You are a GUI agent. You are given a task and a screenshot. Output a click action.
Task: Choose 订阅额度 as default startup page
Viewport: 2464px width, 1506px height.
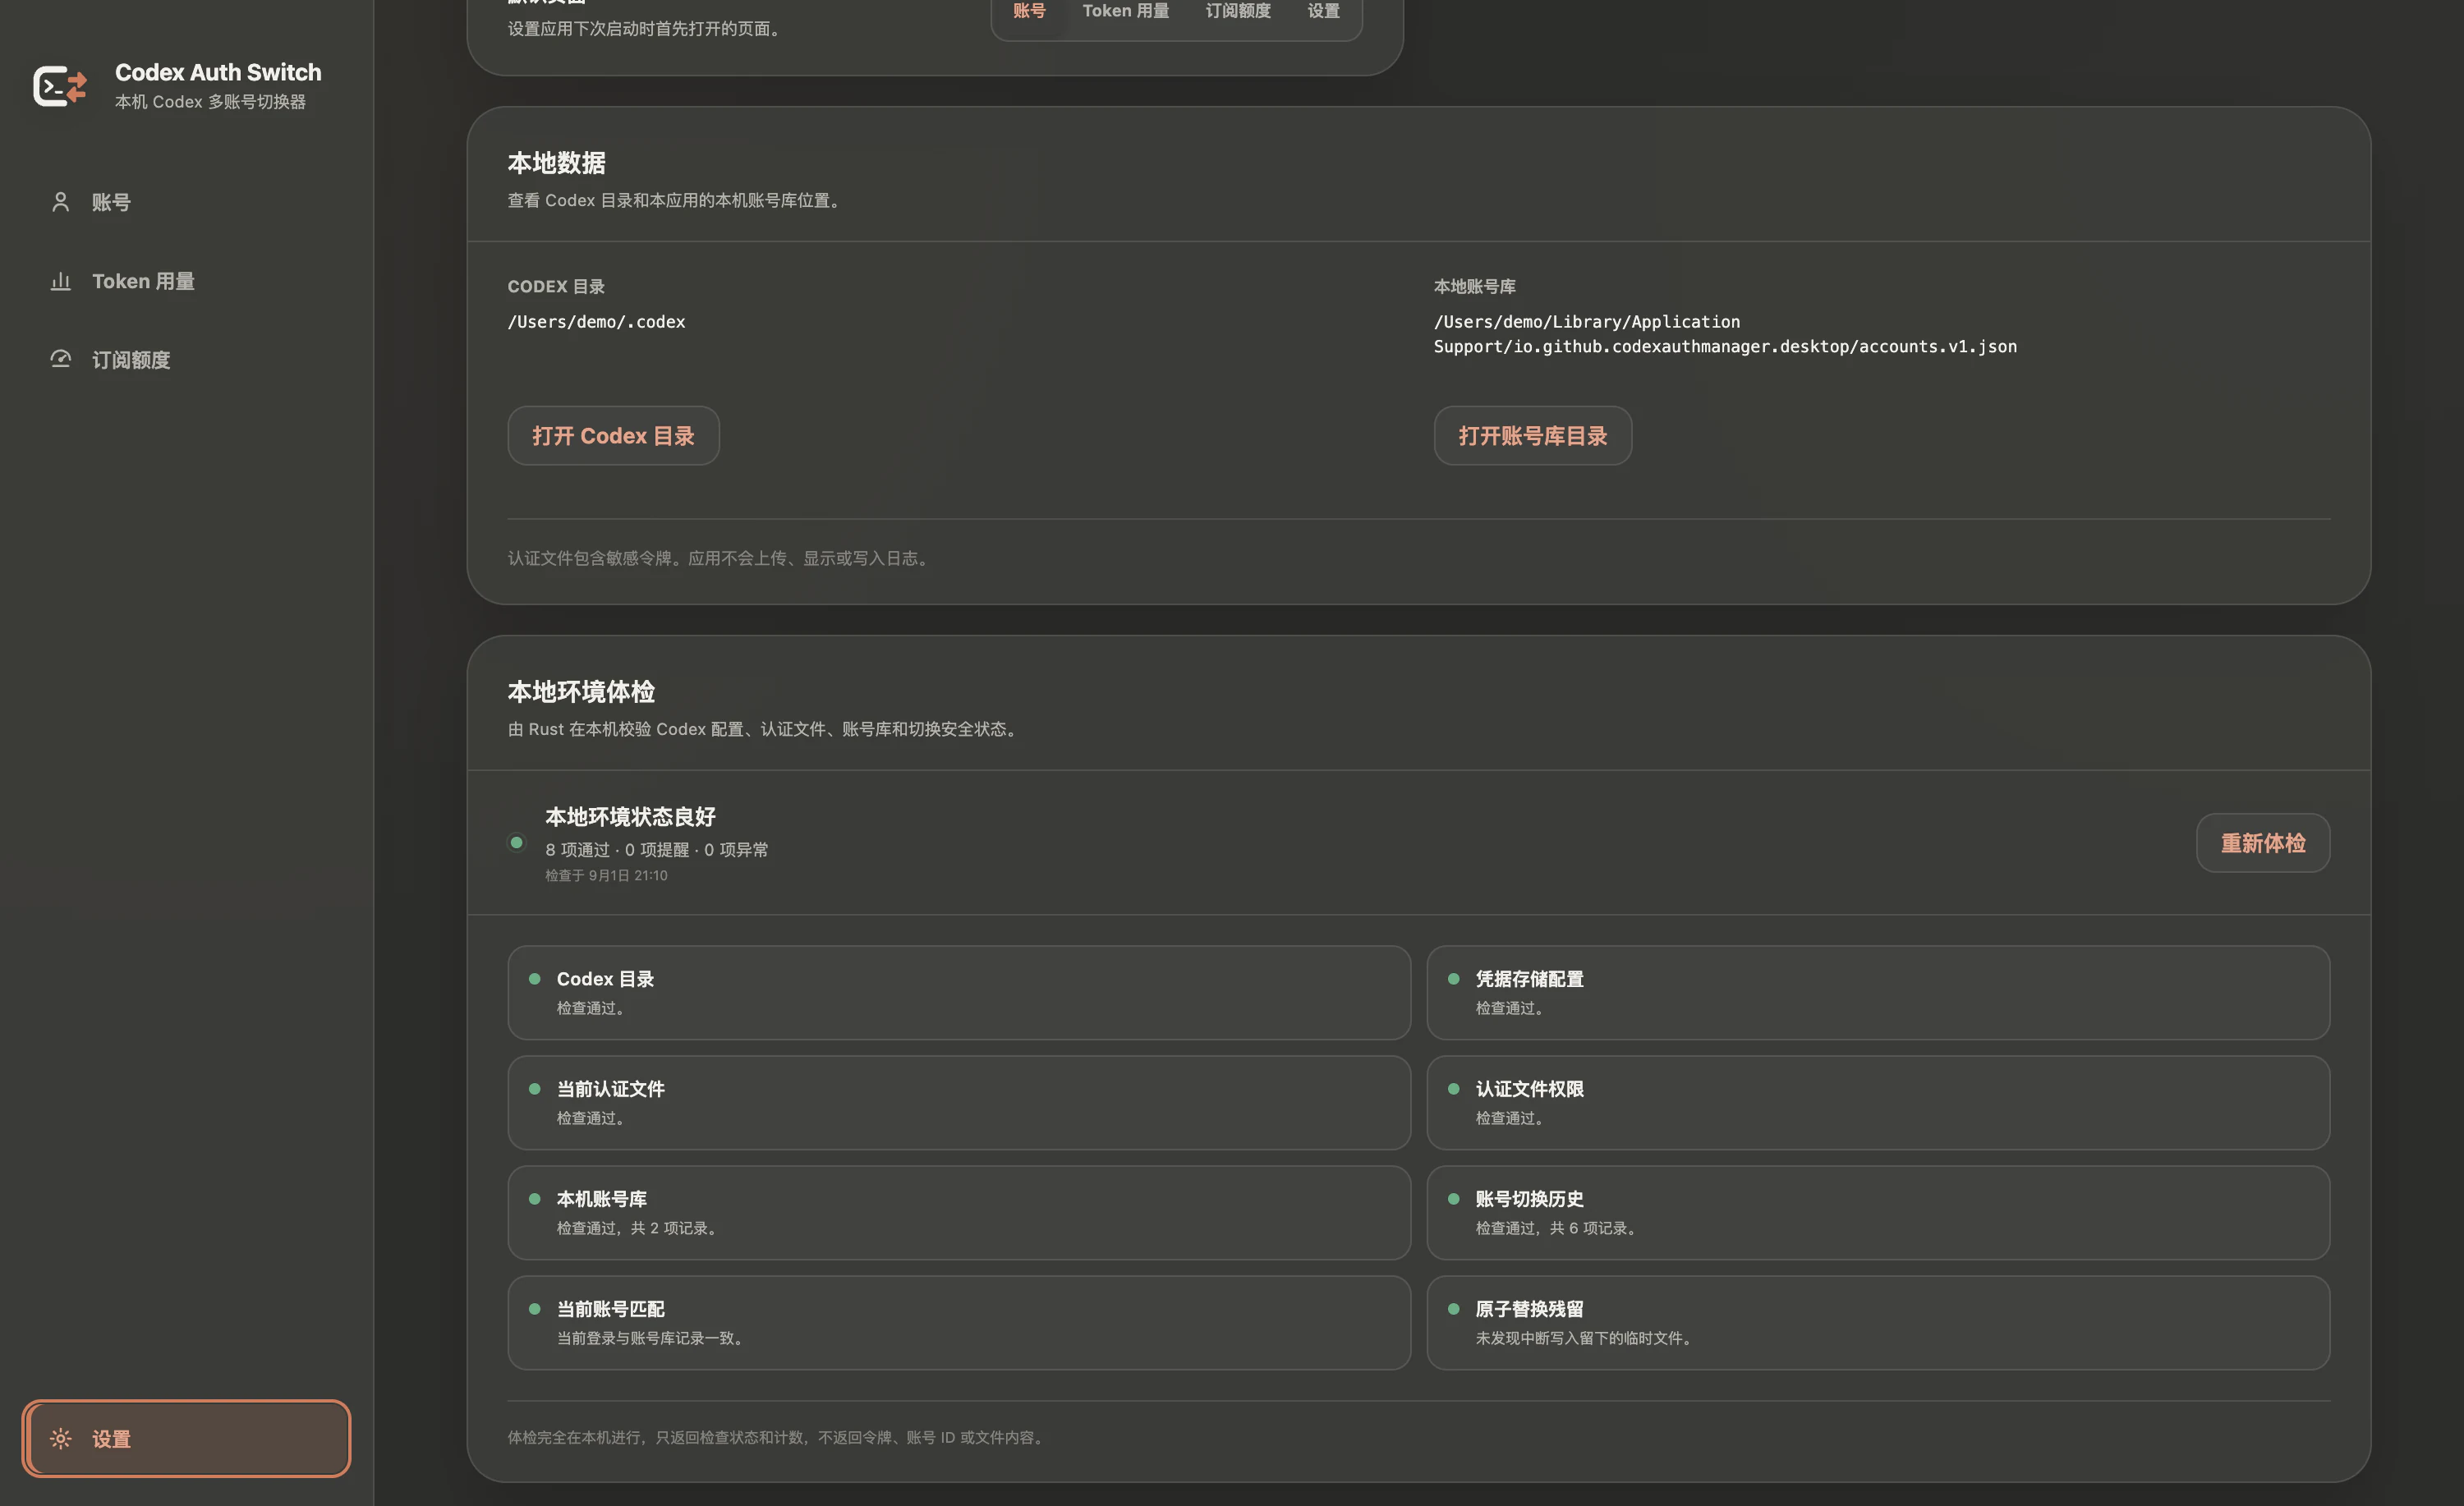tap(1238, 11)
